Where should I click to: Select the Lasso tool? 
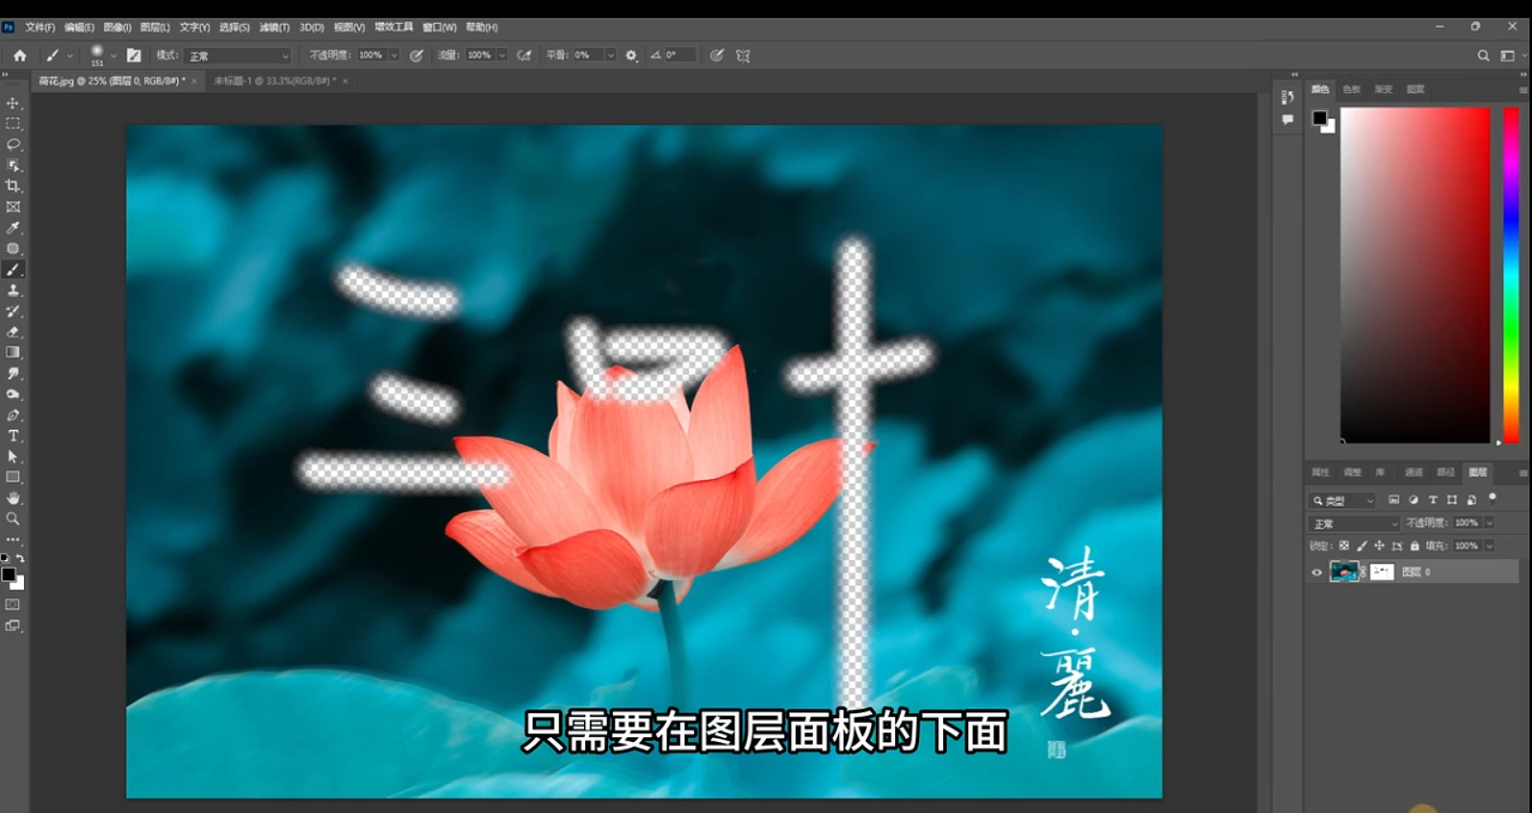click(x=13, y=145)
